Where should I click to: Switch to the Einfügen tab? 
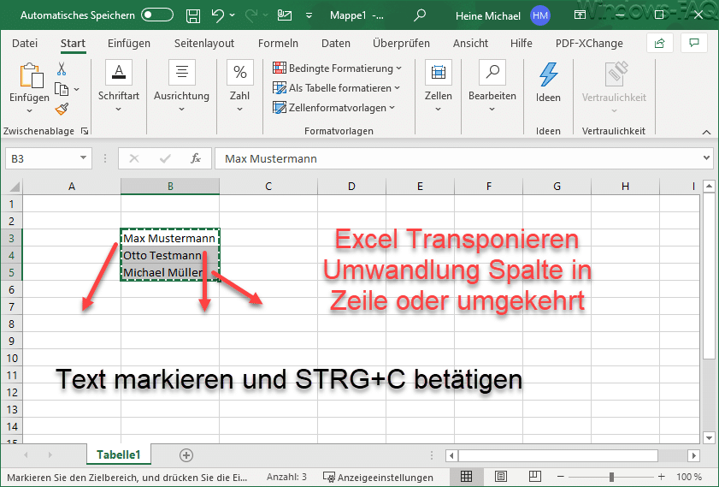tap(129, 43)
